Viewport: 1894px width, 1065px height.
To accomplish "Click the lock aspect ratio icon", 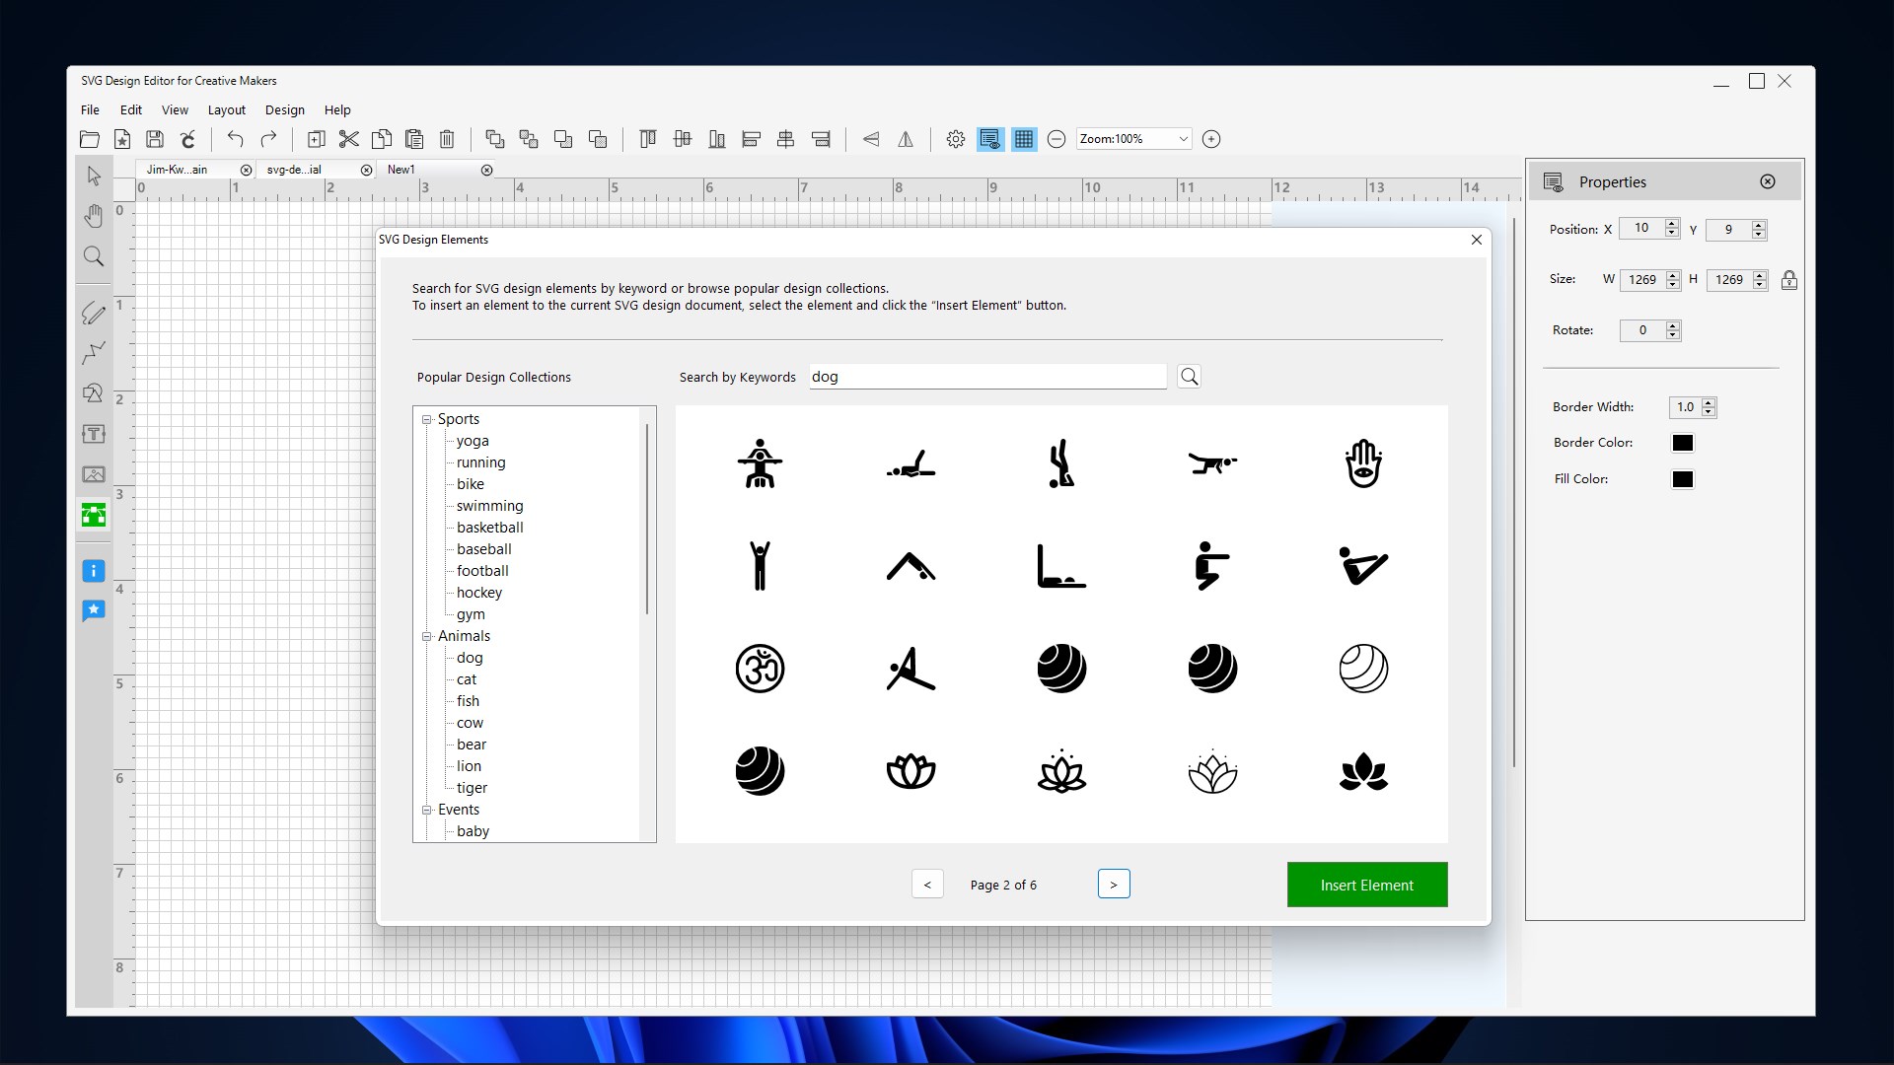I will tap(1788, 279).
